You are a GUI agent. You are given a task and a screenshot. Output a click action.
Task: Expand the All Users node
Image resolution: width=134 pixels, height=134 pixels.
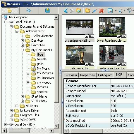point(17,106)
